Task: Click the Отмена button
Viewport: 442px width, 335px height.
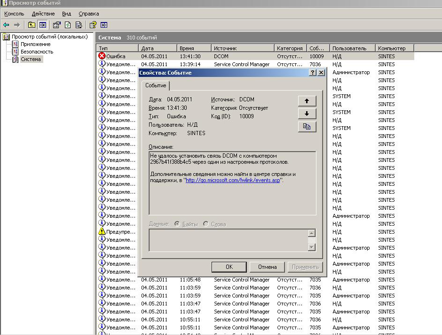Action: [267, 267]
